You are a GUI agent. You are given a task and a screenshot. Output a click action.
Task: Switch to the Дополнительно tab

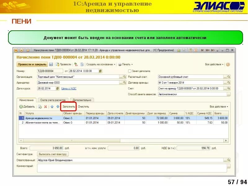[x=82, y=100]
